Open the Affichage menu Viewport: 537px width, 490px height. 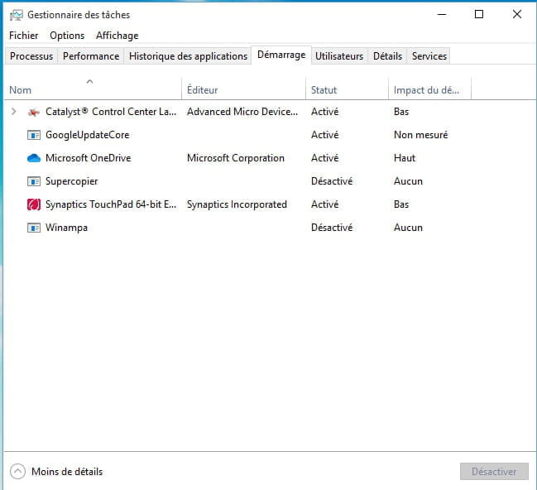coord(117,36)
